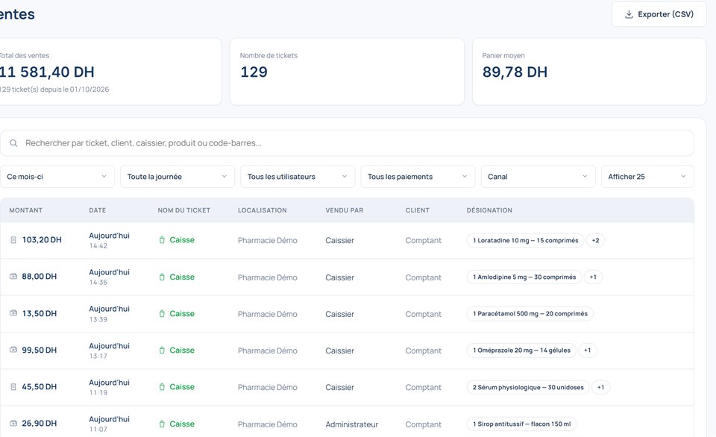Export sales with the Exporter (CSV) button
This screenshot has width=716, height=437.
[659, 14]
